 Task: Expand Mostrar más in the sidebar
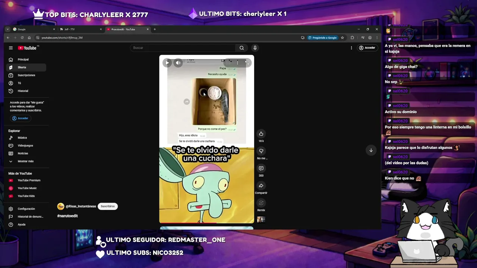[x=26, y=161]
